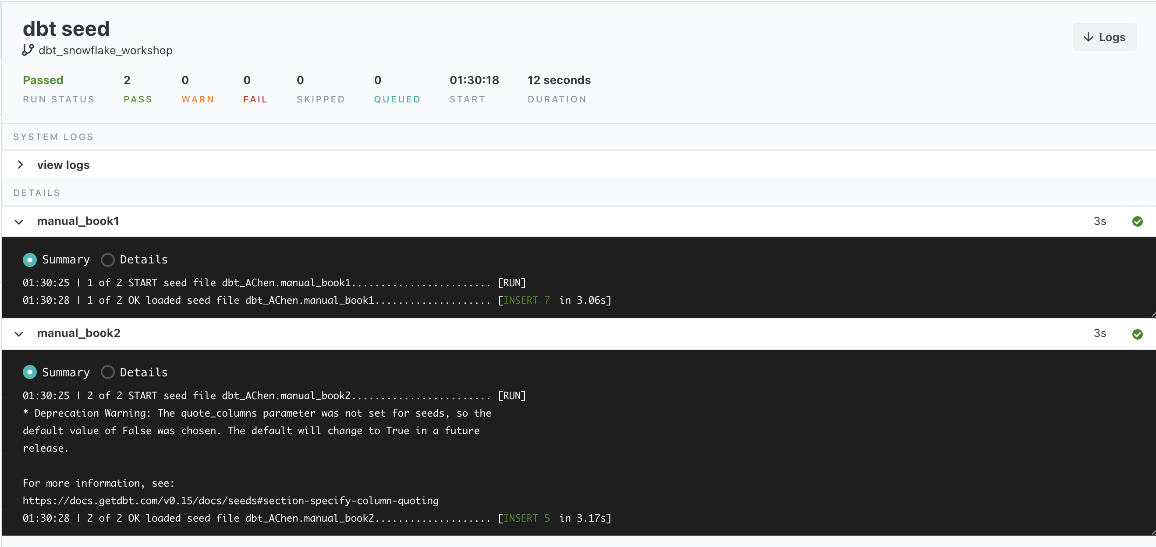Click the docs.getdbt.com column-quoting URL
This screenshot has height=547, width=1156.
(x=230, y=501)
